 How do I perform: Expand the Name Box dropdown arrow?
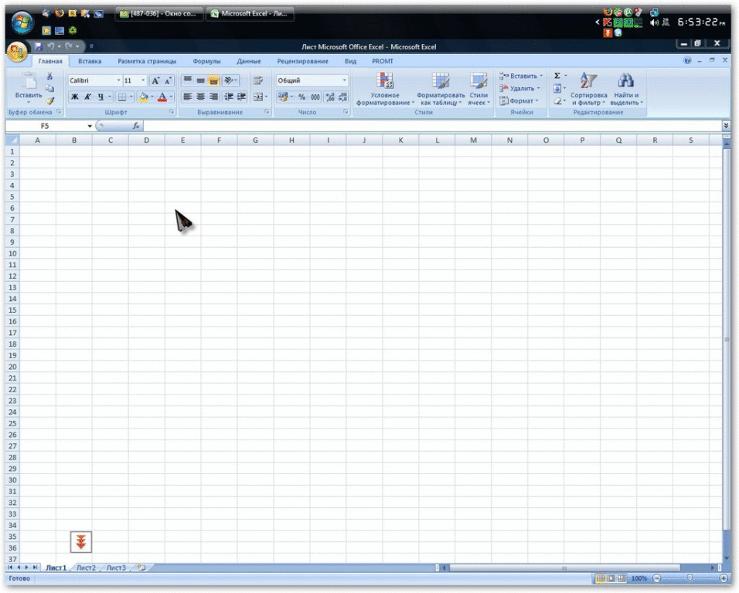tap(90, 126)
